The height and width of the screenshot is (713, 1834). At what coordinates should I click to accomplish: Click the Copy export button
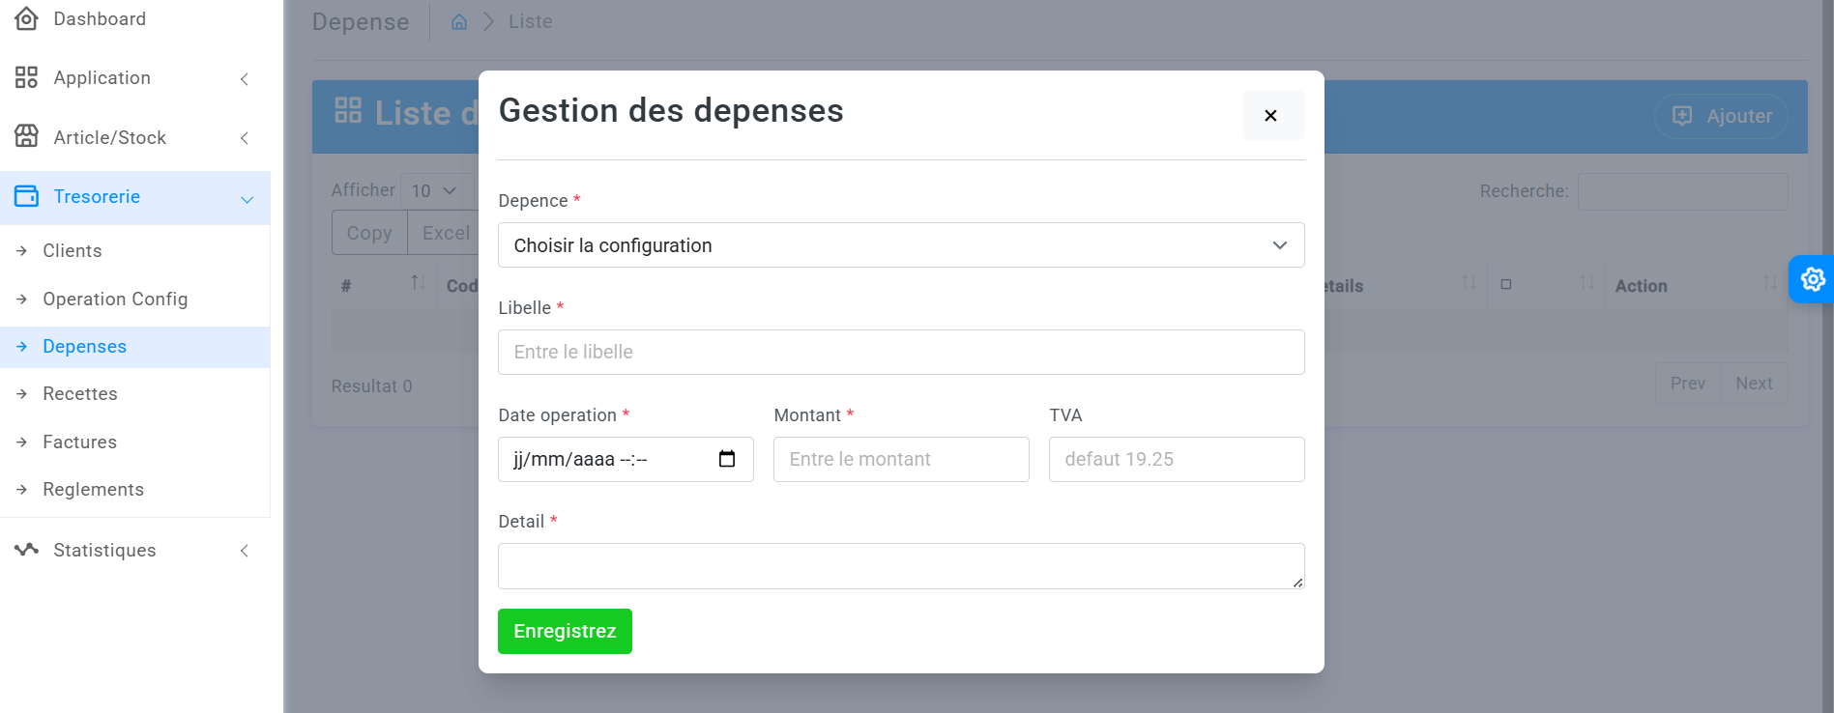tap(369, 233)
